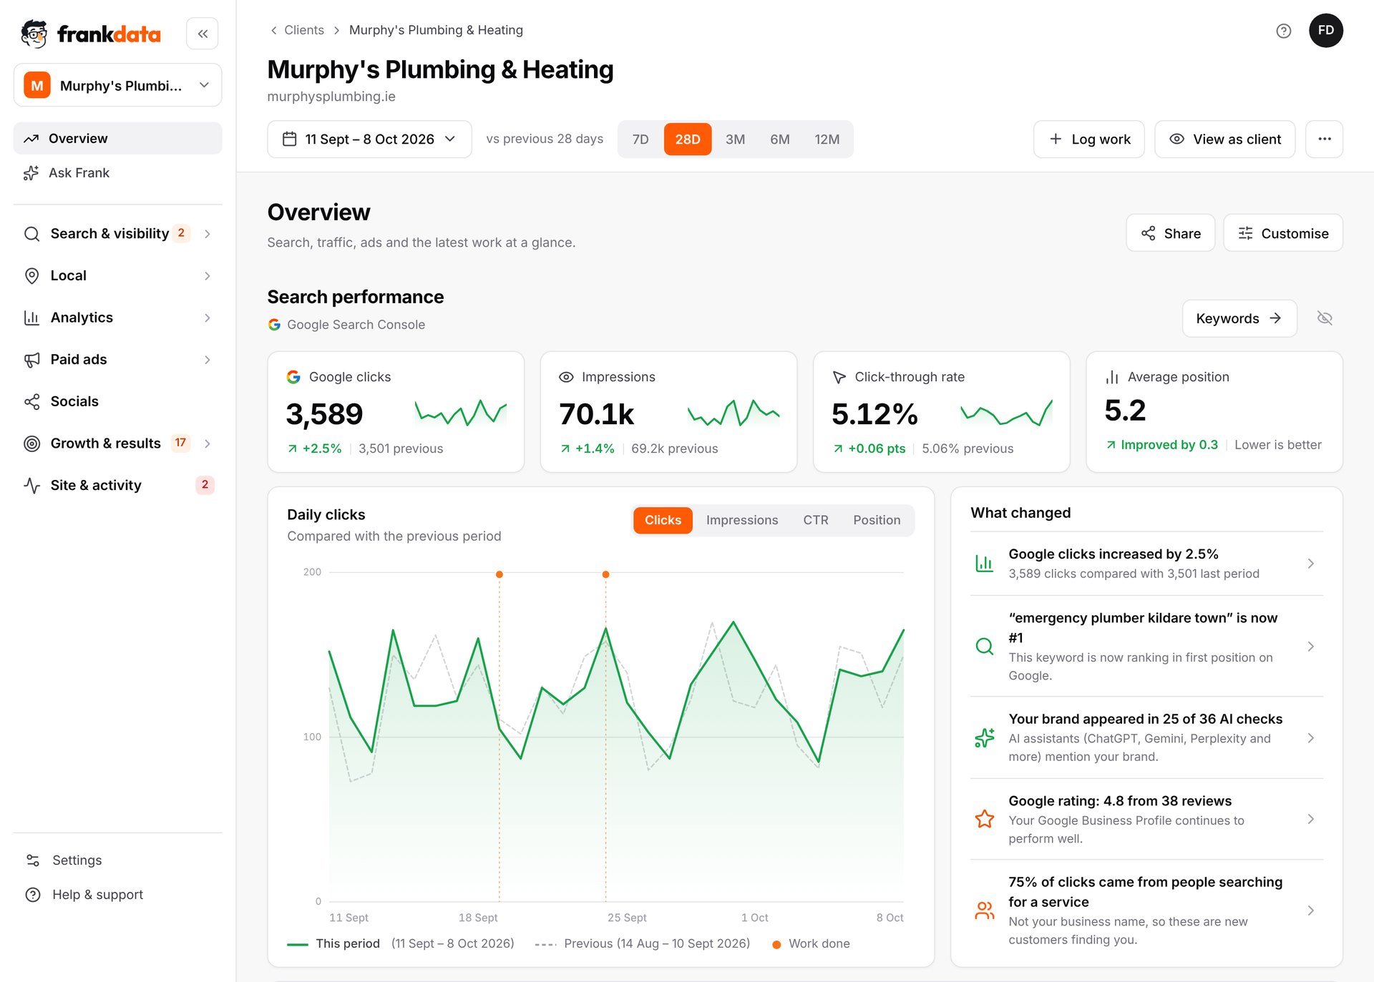Select the 12M time range
This screenshot has height=982, width=1374.
coord(827,139)
